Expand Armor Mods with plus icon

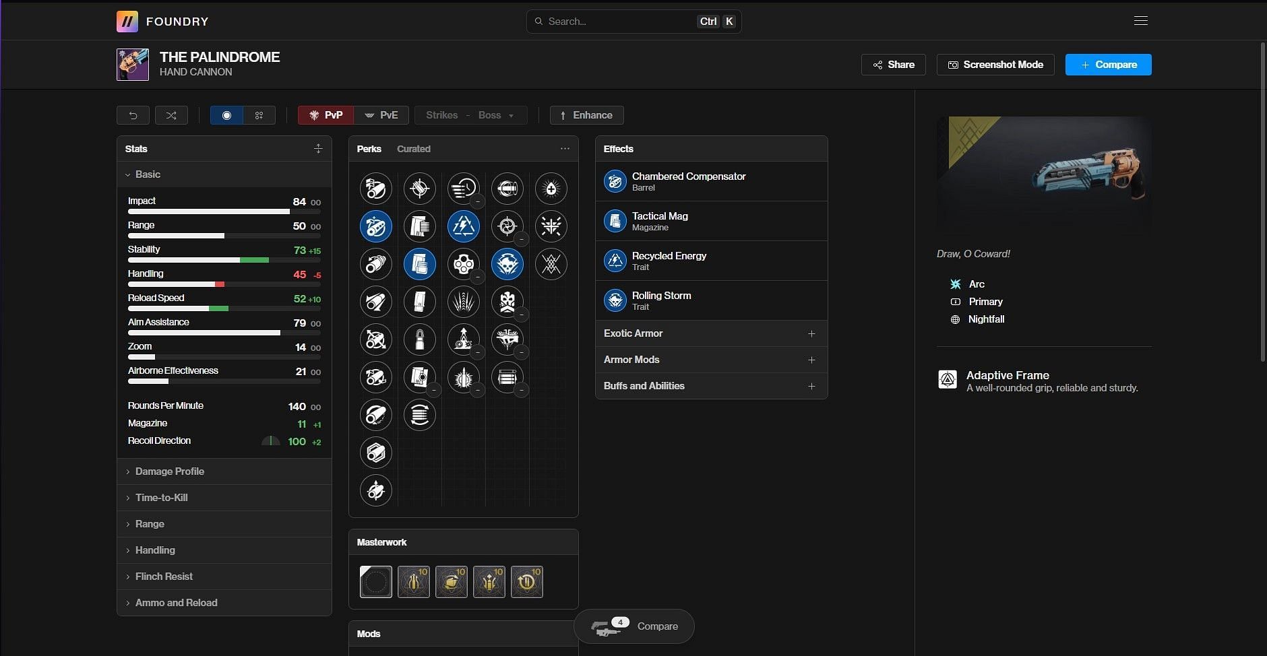pos(811,360)
